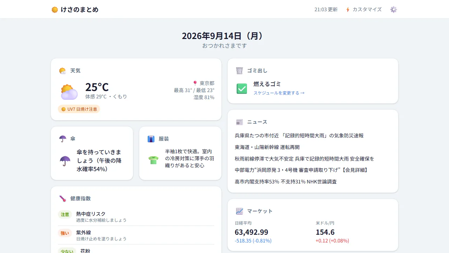Click the lightning bolt customize icon
449x253 pixels.
(x=348, y=9)
